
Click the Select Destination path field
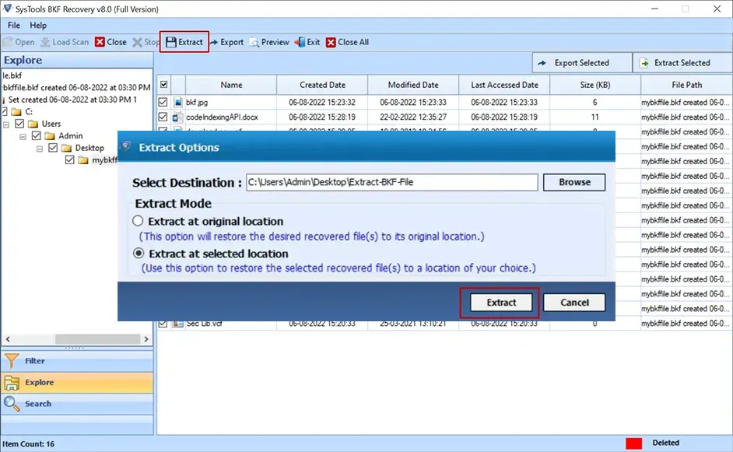pyautogui.click(x=391, y=182)
